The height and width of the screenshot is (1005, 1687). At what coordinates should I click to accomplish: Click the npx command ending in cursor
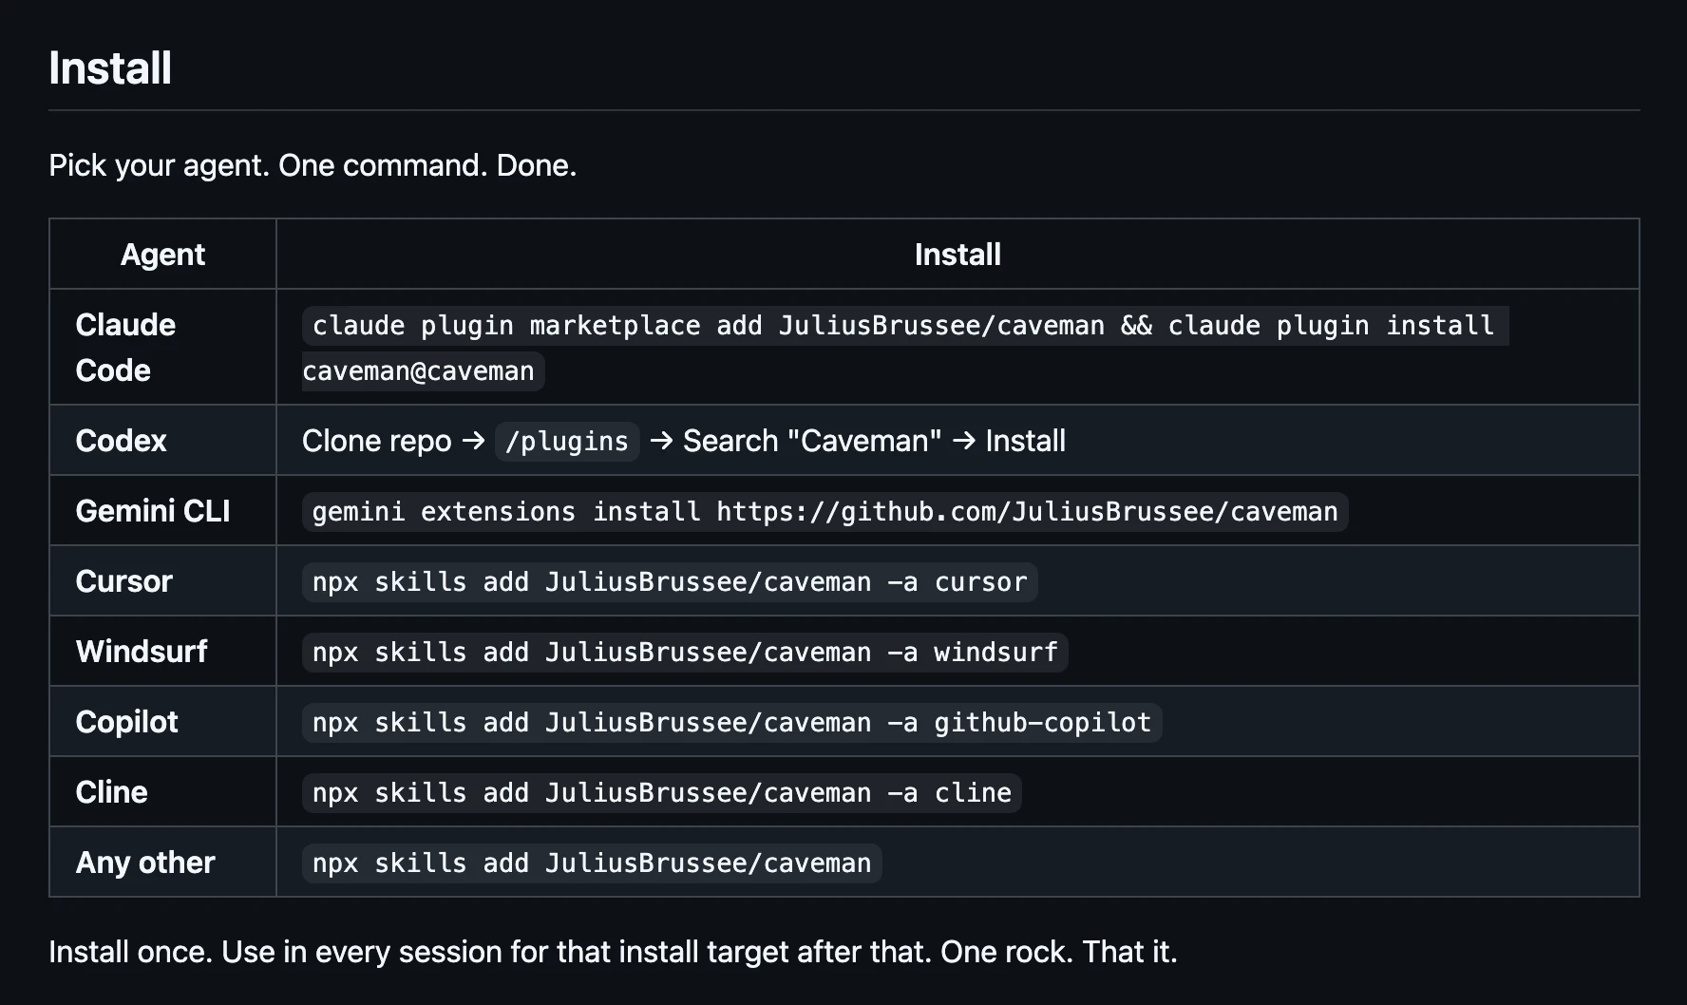click(669, 582)
